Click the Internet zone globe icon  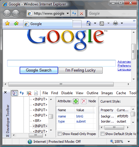(30, 142)
